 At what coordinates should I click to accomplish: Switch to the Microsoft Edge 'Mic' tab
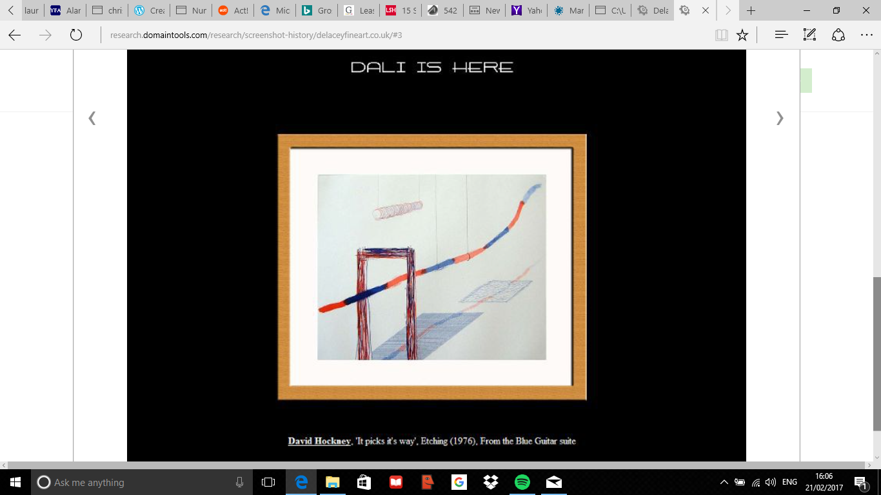(275, 10)
